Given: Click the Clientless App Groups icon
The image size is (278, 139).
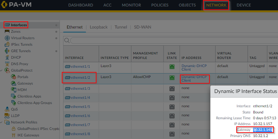Looking at the screenshot, I should point(14,103).
